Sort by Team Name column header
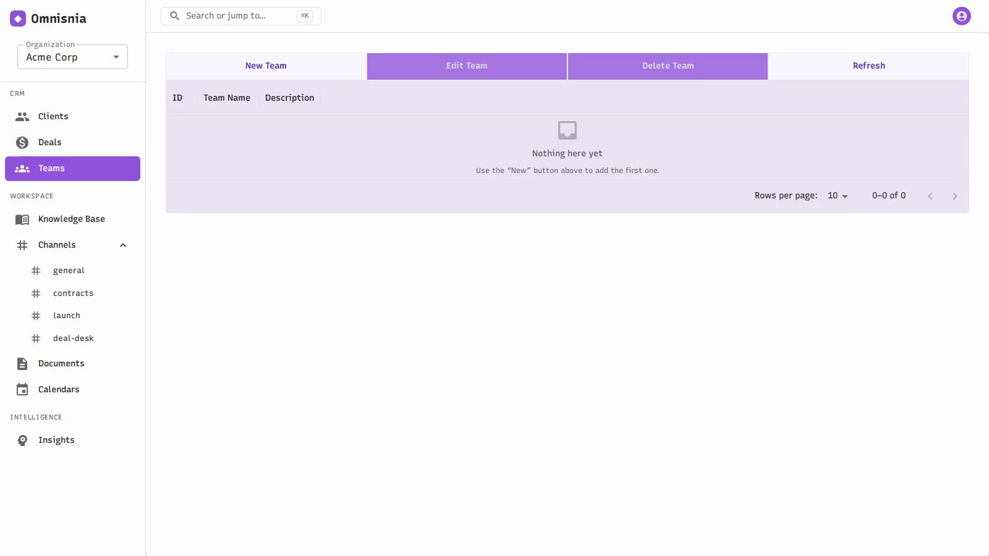 pyautogui.click(x=227, y=98)
